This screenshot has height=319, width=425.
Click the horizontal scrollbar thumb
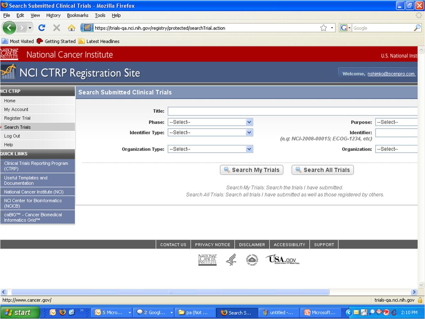click(170, 292)
